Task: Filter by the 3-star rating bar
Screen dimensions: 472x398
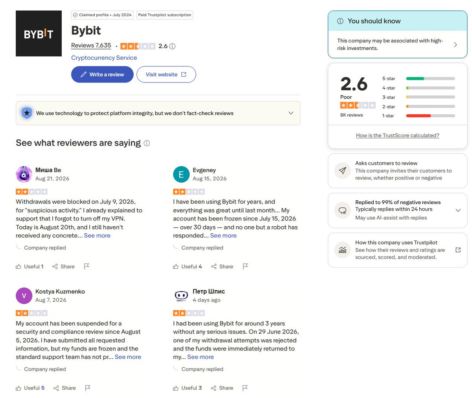Action: (x=419, y=97)
